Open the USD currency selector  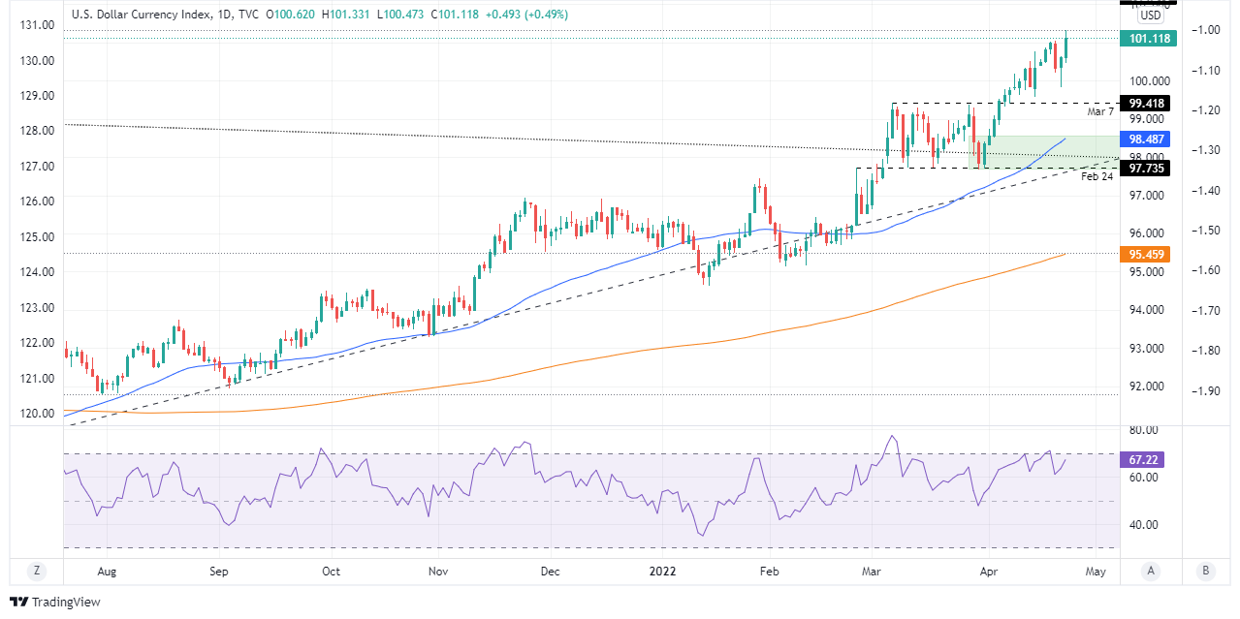[1151, 15]
